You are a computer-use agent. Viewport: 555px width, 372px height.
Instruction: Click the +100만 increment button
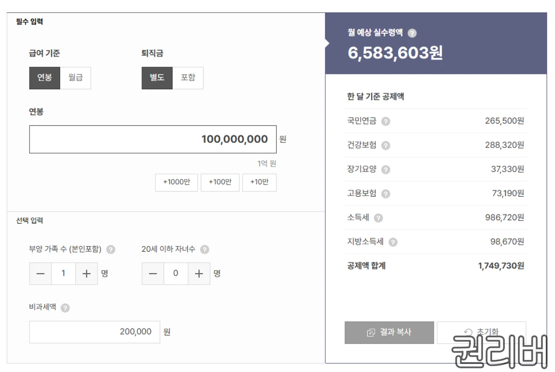click(x=220, y=182)
